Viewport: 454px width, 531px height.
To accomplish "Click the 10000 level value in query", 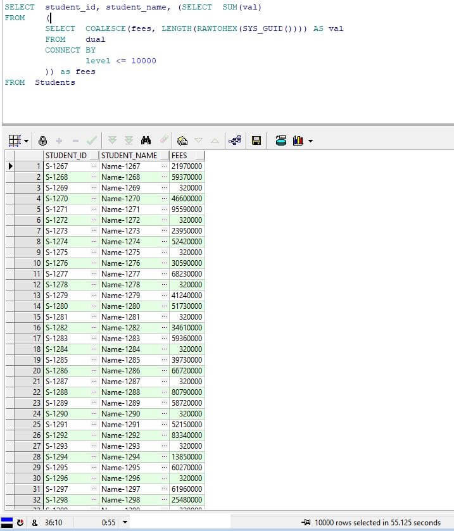I will coord(144,61).
